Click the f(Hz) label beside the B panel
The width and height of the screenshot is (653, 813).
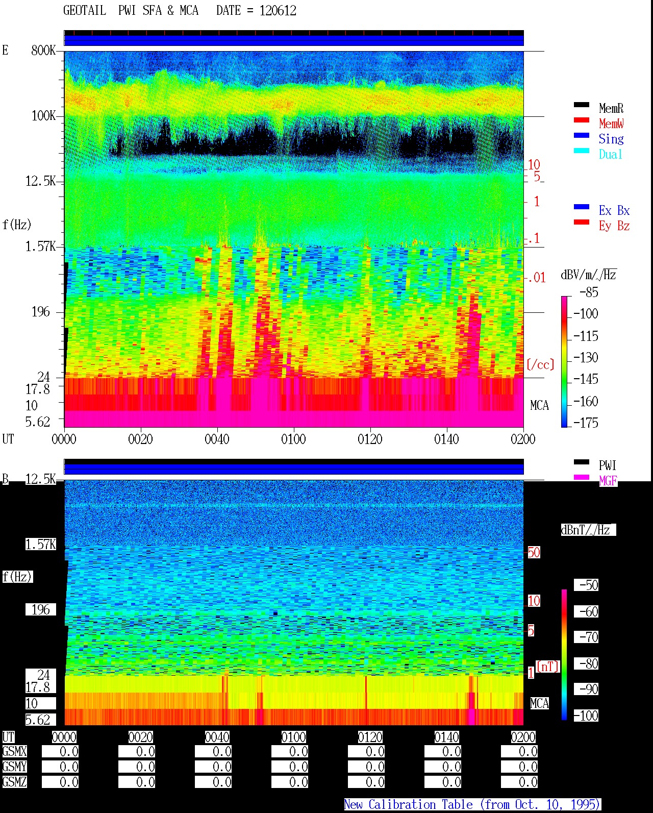click(x=17, y=577)
